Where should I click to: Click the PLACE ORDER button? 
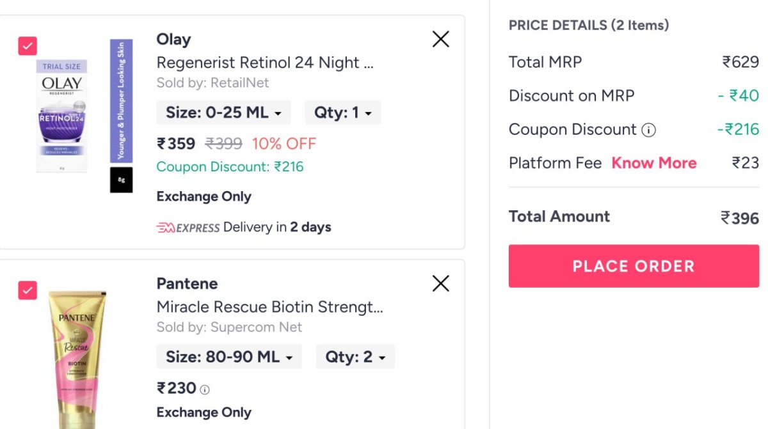pyautogui.click(x=633, y=266)
